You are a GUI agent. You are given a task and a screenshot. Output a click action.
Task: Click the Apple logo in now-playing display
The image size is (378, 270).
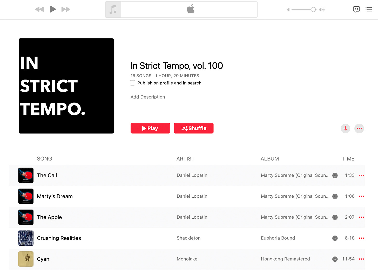coord(191,9)
